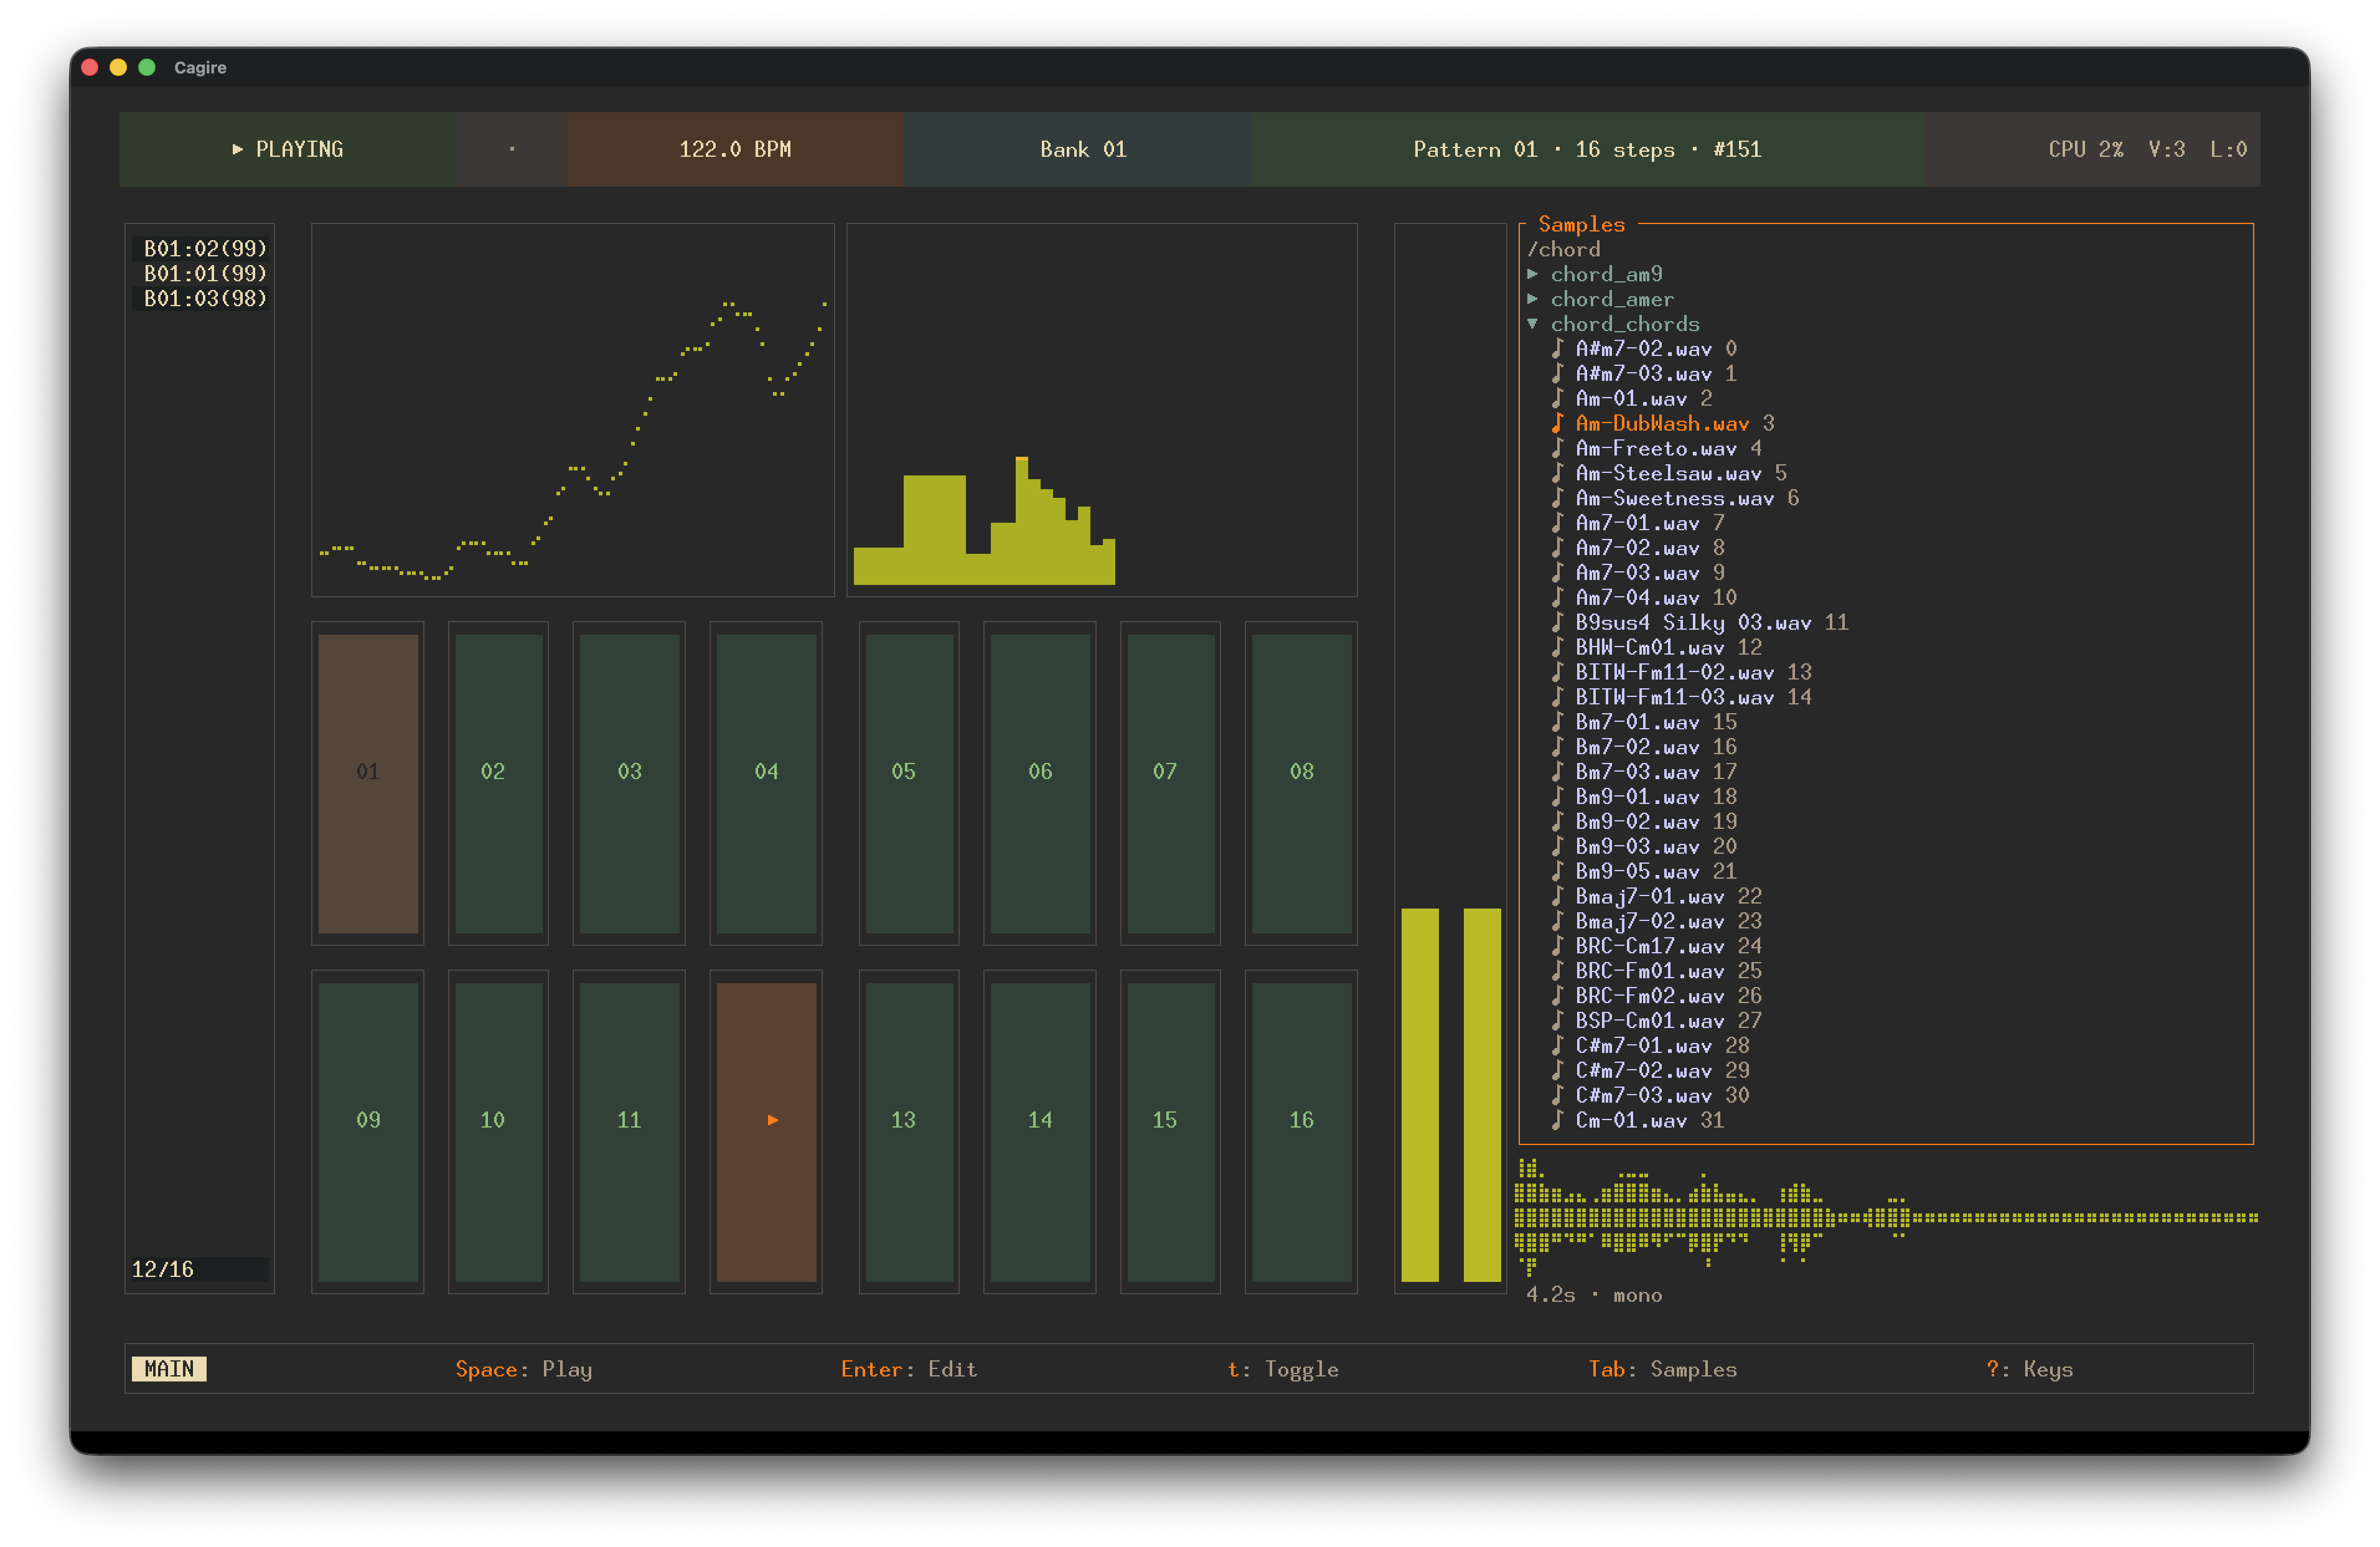The width and height of the screenshot is (2380, 1547).
Task: Click the play icon in the PLAYING indicator
Action: 237,149
